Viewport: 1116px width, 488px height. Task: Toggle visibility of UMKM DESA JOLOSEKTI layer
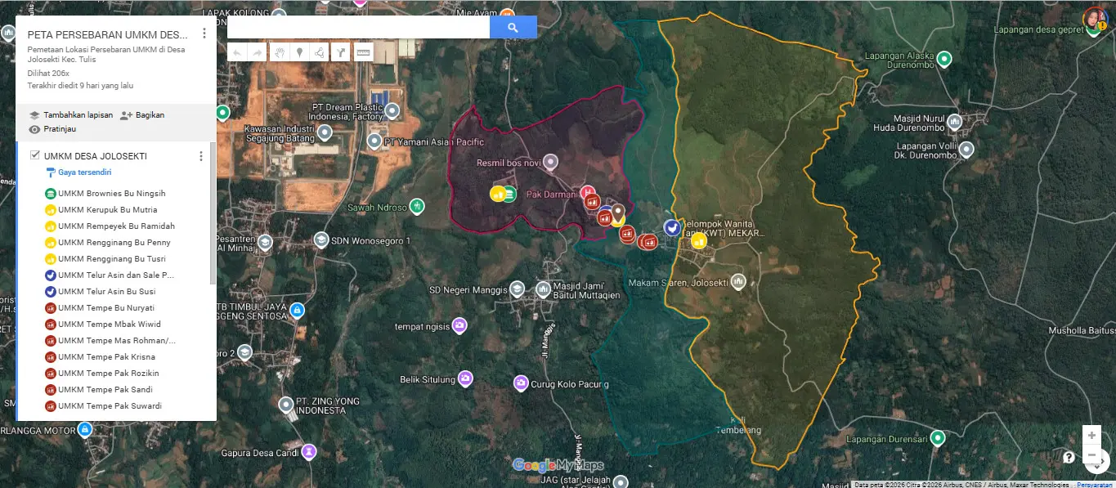(x=34, y=155)
